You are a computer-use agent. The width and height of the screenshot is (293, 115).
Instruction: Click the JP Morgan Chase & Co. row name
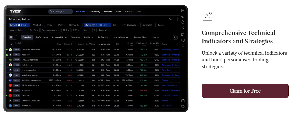[x=31, y=101]
